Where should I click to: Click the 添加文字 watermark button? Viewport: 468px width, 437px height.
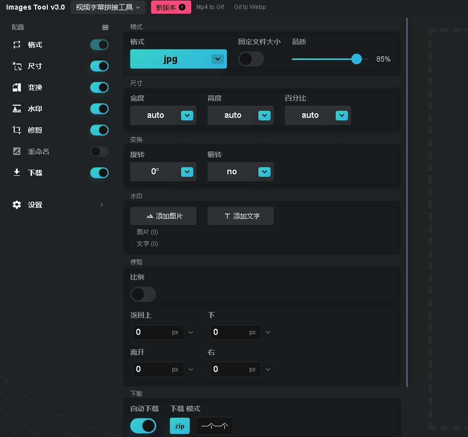240,215
